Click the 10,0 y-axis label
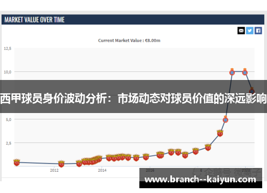 click(7, 72)
